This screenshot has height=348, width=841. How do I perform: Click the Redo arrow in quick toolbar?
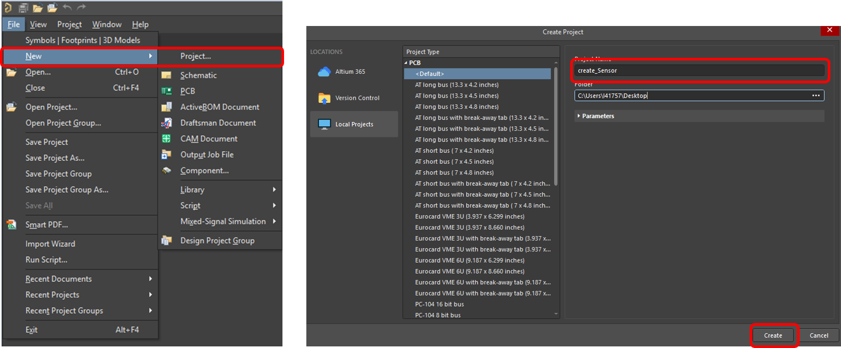pos(81,7)
